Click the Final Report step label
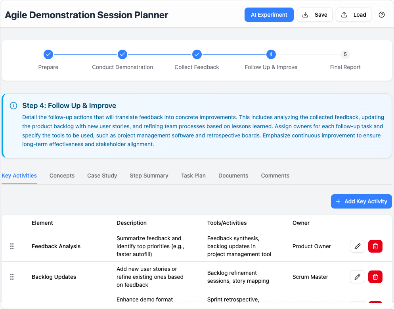The image size is (394, 309). point(345,67)
